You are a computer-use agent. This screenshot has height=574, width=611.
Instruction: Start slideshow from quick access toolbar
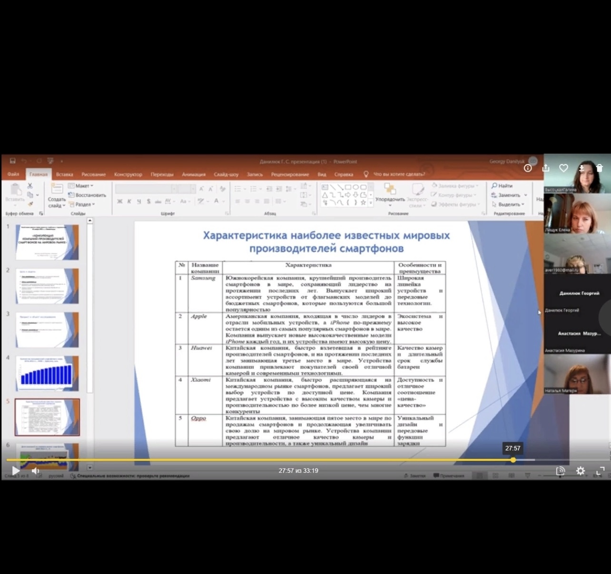point(50,161)
